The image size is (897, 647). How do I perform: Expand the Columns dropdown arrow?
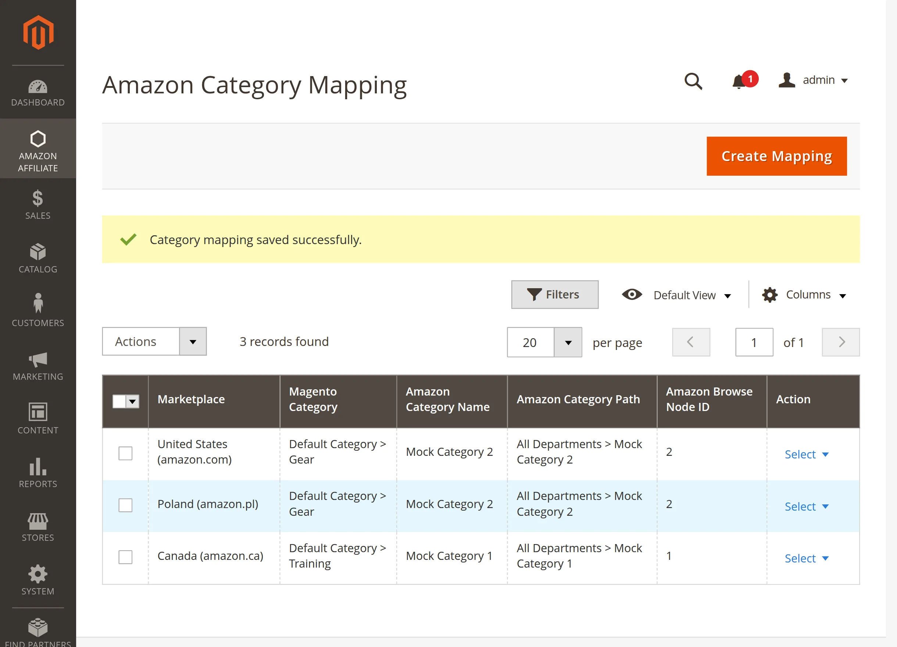pyautogui.click(x=843, y=296)
